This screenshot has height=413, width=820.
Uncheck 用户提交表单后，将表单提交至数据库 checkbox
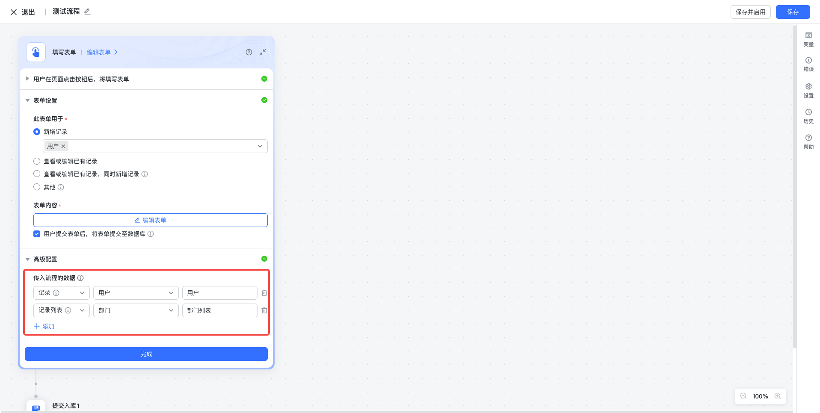tap(37, 234)
